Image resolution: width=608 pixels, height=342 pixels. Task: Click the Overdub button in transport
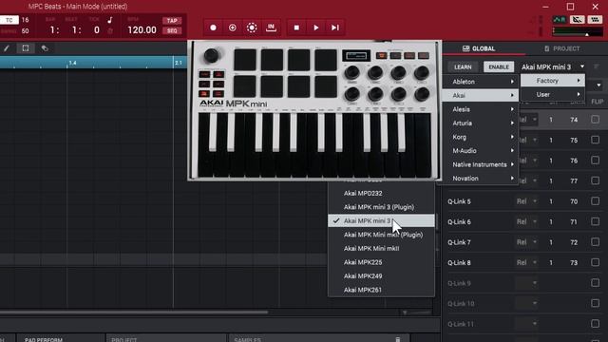point(232,28)
